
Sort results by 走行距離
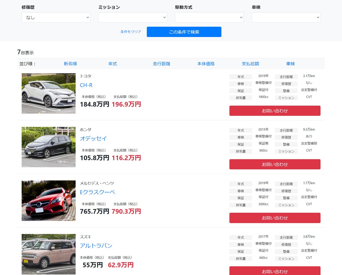(161, 64)
